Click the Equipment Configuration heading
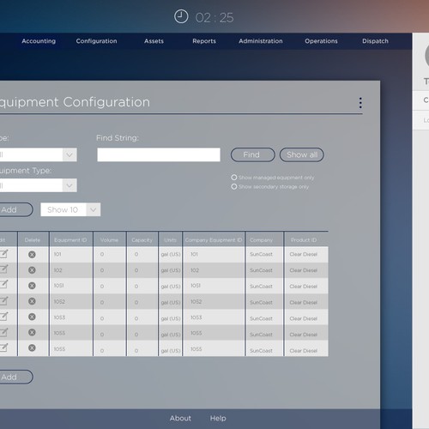Image resolution: width=429 pixels, height=429 pixels. click(x=75, y=102)
